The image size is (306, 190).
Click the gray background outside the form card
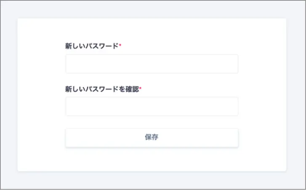(x=8, y=94)
